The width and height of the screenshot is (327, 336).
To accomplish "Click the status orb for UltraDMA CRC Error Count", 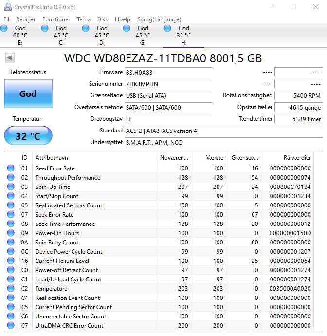I will pyautogui.click(x=11, y=325).
